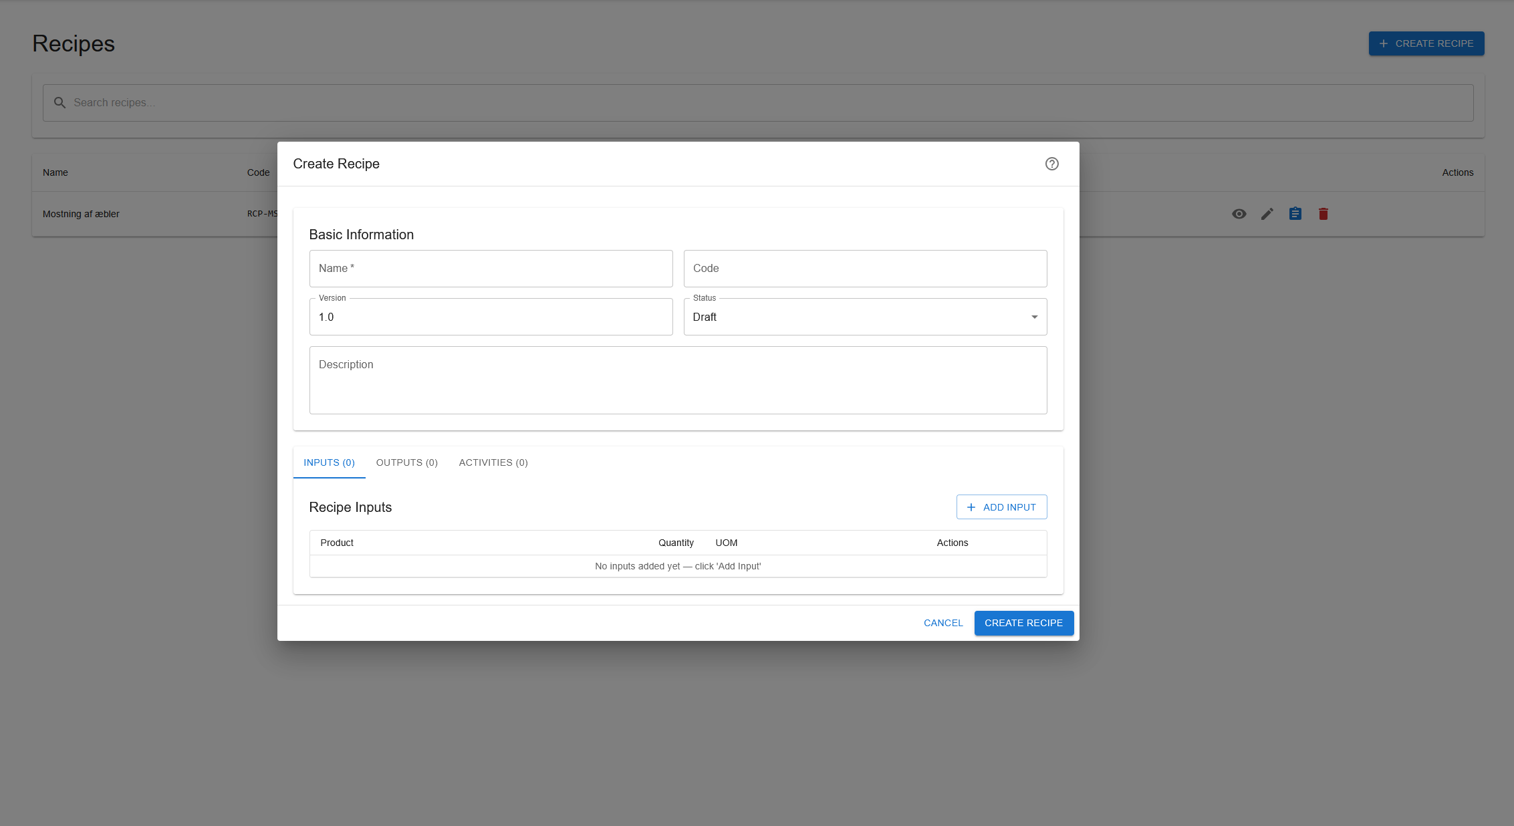Cancel the Create Recipe dialog
The image size is (1514, 826).
(x=942, y=622)
